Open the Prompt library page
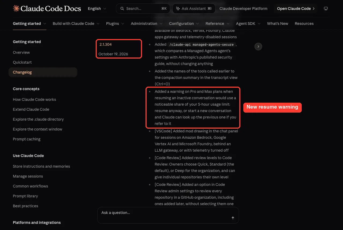Screen dimensions: 343x230 click(25, 196)
